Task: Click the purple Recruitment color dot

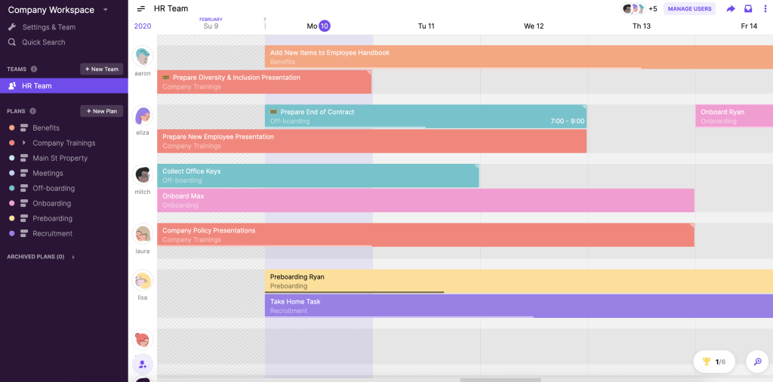Action: coord(12,233)
